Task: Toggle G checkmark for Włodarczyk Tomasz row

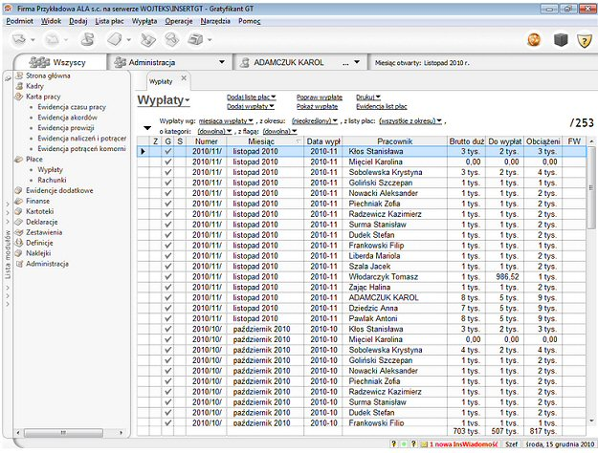Action: coord(167,276)
